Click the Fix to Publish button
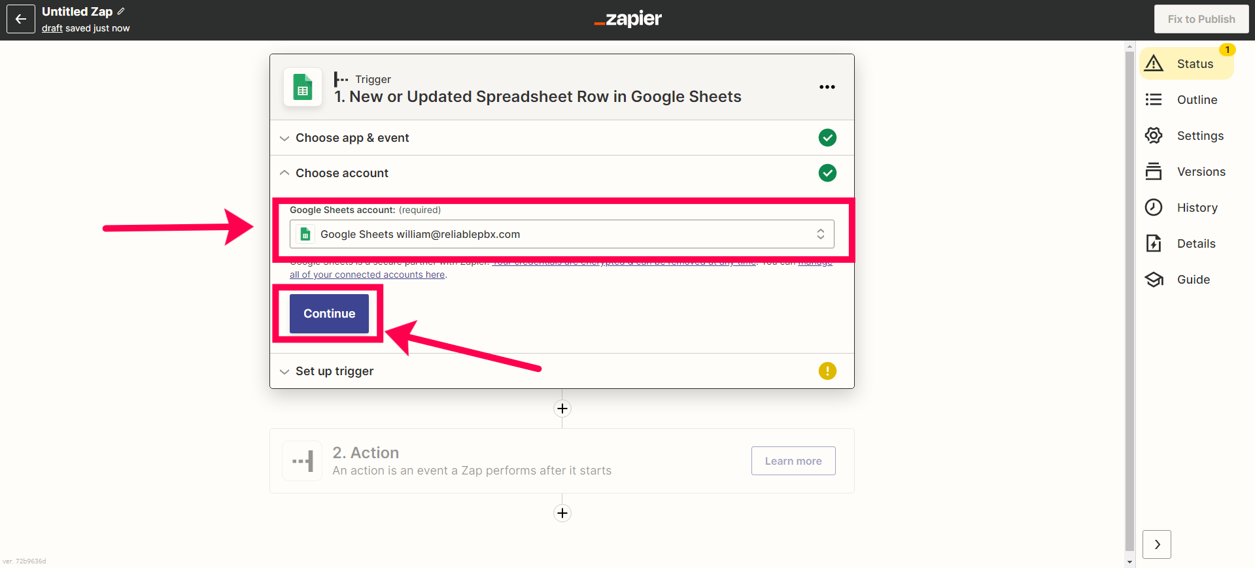The height and width of the screenshot is (568, 1255). tap(1201, 19)
